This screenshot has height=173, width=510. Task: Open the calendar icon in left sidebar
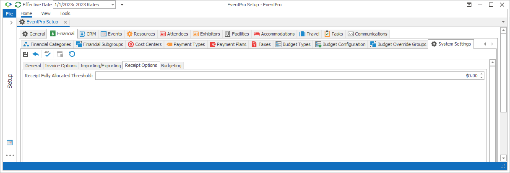click(x=10, y=142)
